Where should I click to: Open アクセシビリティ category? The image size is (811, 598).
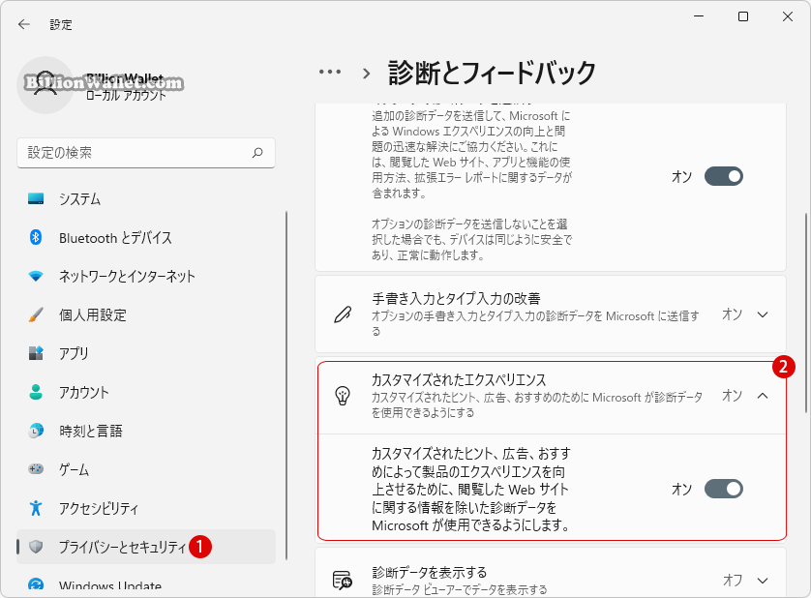click(146, 508)
